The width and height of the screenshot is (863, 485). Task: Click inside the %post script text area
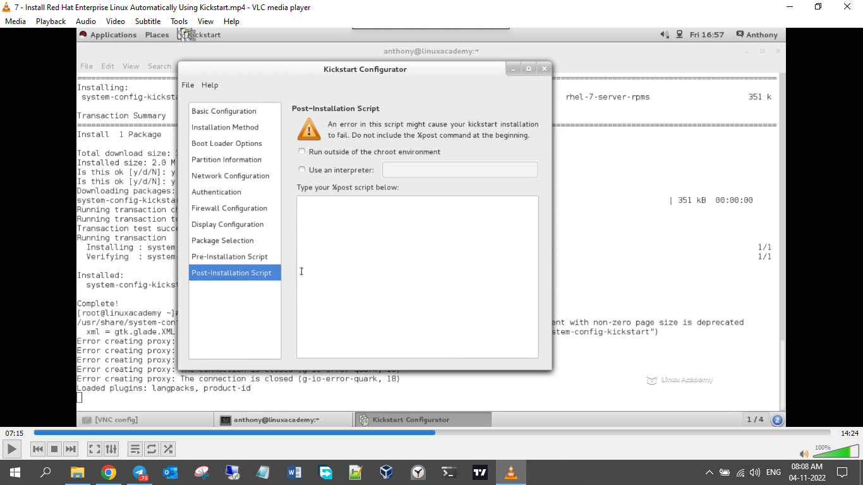tap(418, 277)
